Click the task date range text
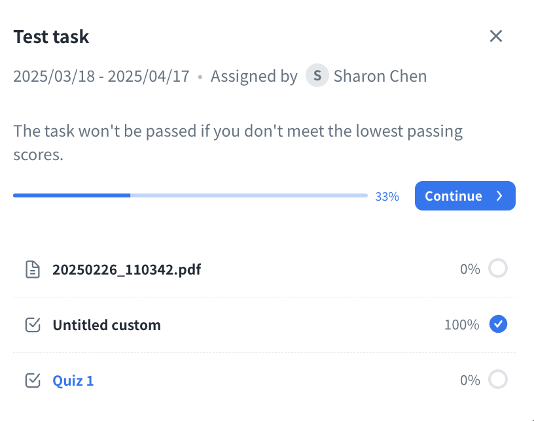 [x=101, y=76]
